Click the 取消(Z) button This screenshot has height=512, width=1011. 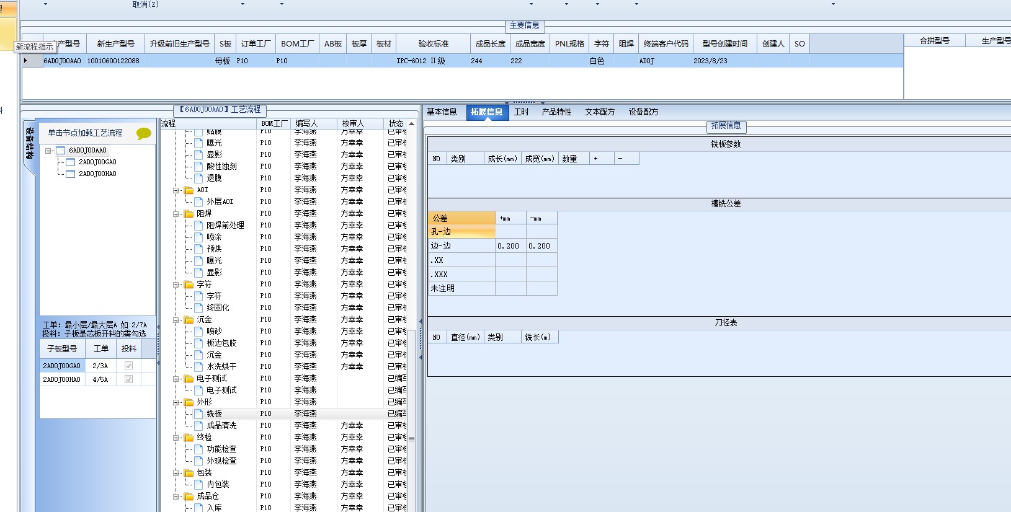click(x=145, y=4)
